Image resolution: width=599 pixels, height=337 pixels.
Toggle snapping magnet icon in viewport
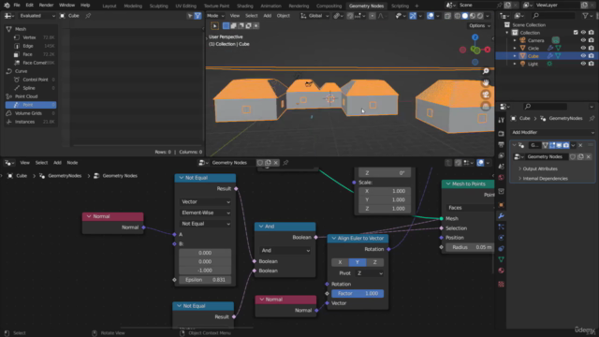pos(349,16)
